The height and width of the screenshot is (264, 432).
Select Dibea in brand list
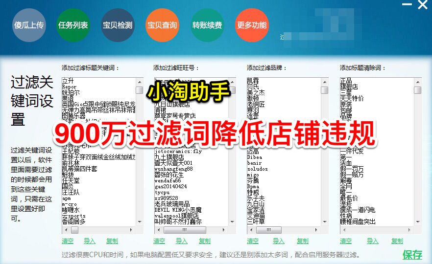pos(255,157)
